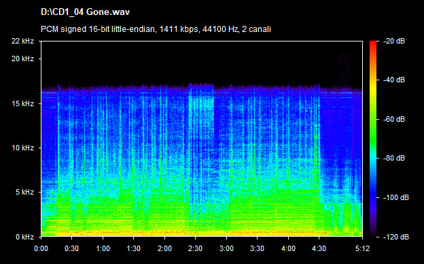Click the file name D:\CD1_04 Gone.wav
The height and width of the screenshot is (264, 424).
click(x=85, y=12)
